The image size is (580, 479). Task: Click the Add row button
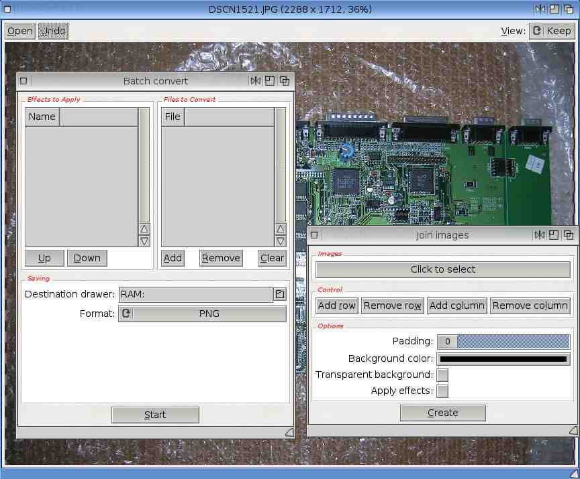point(336,305)
